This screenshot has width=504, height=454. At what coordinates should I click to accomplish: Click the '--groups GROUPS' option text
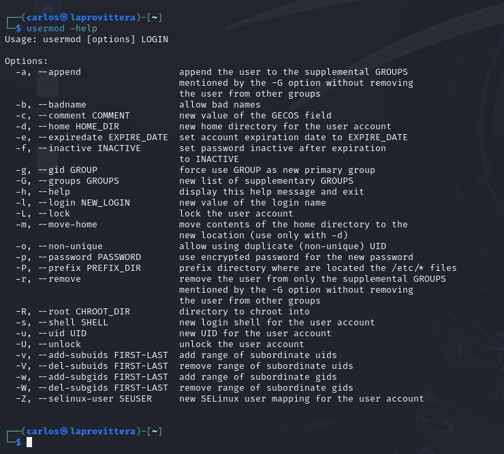click(79, 181)
